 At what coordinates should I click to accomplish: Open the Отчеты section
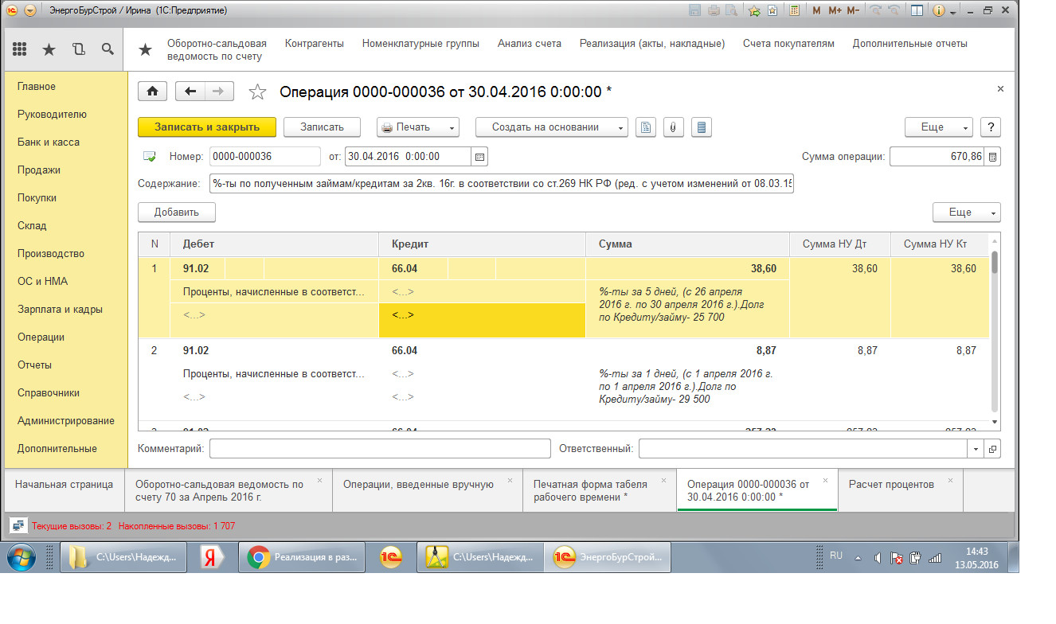[x=34, y=365]
